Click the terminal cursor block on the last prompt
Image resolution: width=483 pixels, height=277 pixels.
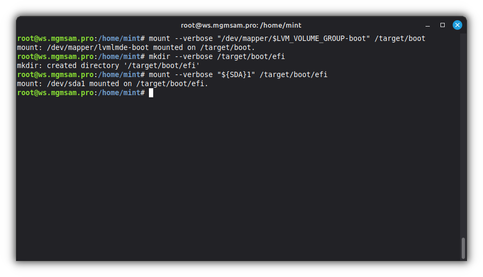pos(151,93)
